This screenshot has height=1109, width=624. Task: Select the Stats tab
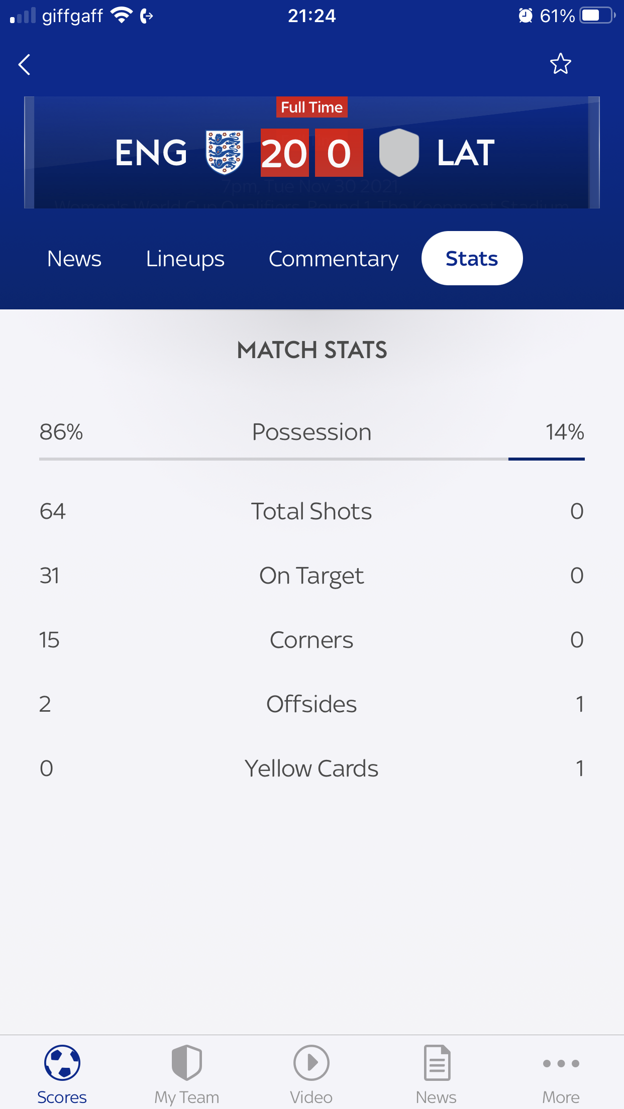pyautogui.click(x=472, y=259)
